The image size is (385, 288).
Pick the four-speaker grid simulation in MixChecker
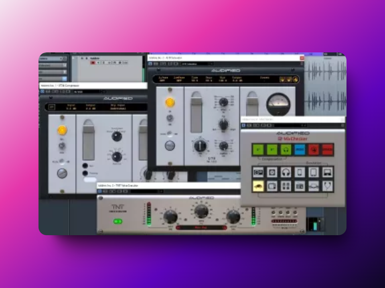coord(286,186)
